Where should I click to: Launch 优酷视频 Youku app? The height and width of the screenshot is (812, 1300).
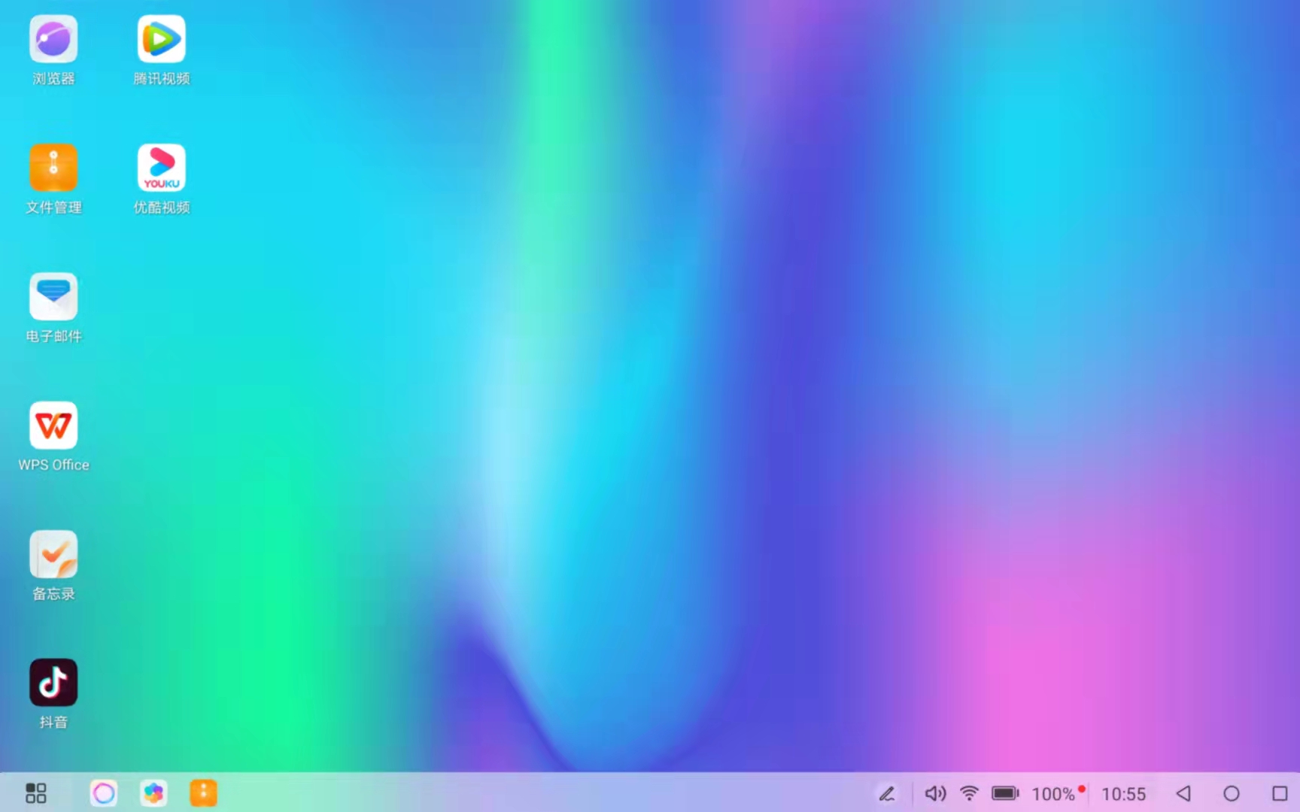(x=162, y=168)
